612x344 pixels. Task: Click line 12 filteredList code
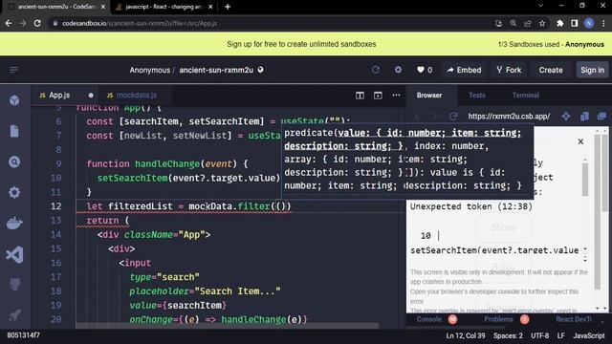[x=188, y=206]
